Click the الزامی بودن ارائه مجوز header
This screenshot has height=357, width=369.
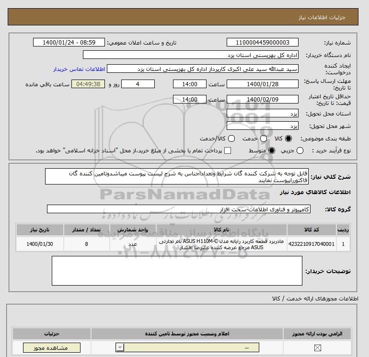pyautogui.click(x=317, y=334)
